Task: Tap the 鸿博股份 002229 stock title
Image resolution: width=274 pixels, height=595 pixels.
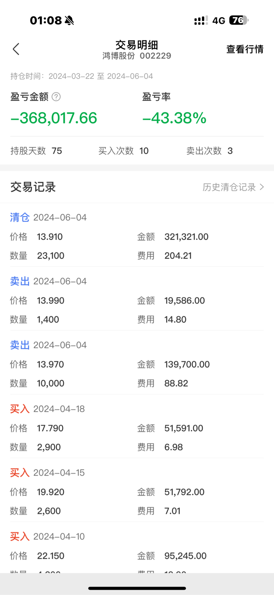Action: [137, 56]
